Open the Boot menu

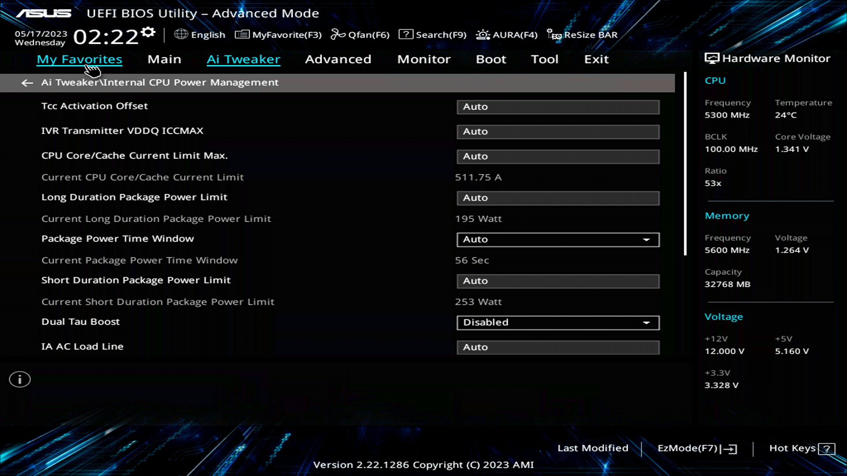491,59
